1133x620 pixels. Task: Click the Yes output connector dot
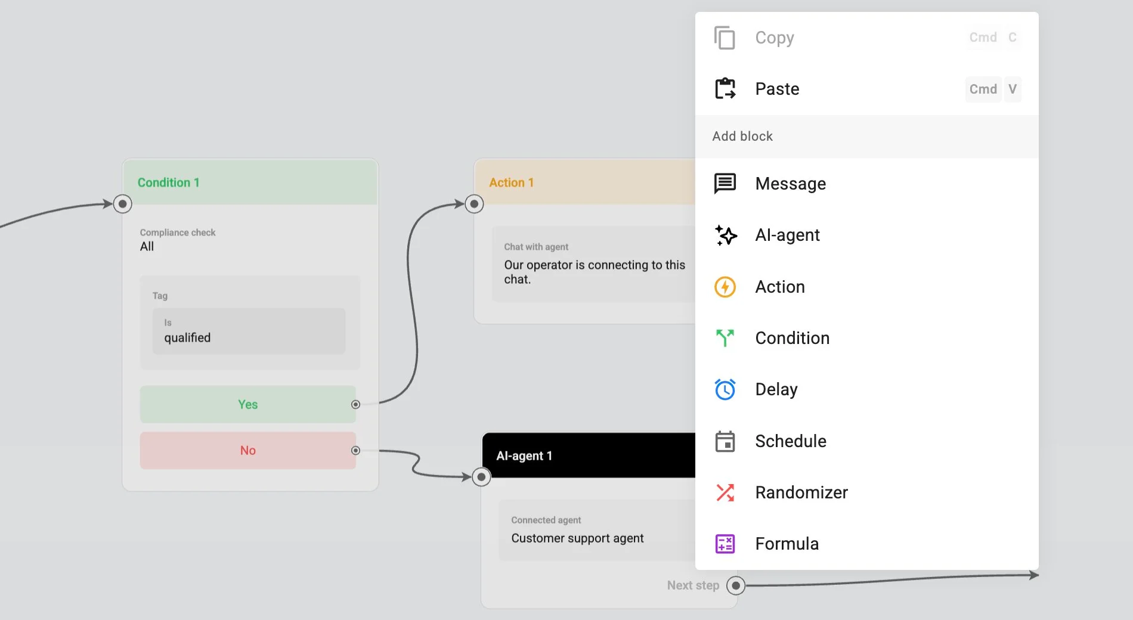pyautogui.click(x=355, y=404)
